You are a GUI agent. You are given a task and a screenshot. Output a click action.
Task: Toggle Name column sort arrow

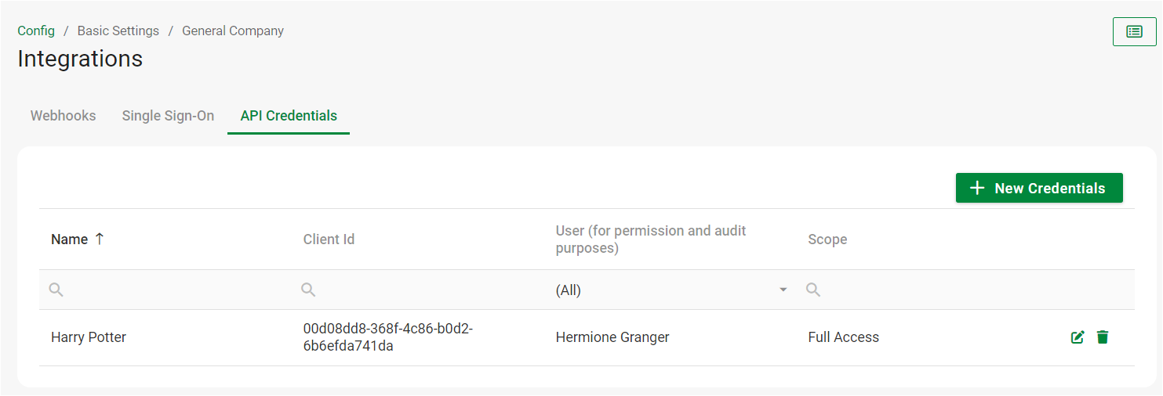pyautogui.click(x=99, y=239)
